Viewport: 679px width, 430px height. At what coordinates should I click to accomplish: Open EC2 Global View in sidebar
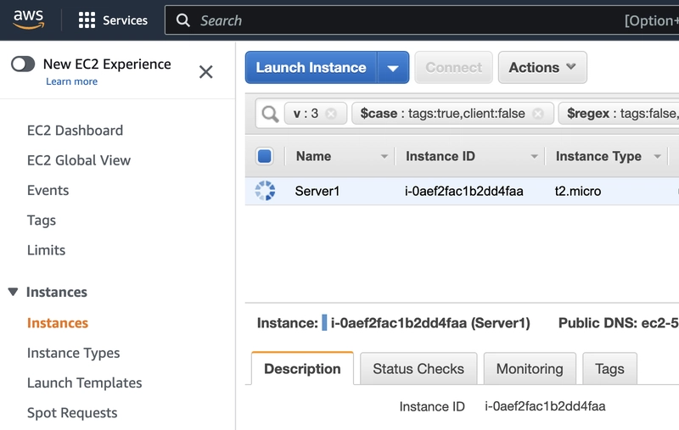pyautogui.click(x=79, y=160)
